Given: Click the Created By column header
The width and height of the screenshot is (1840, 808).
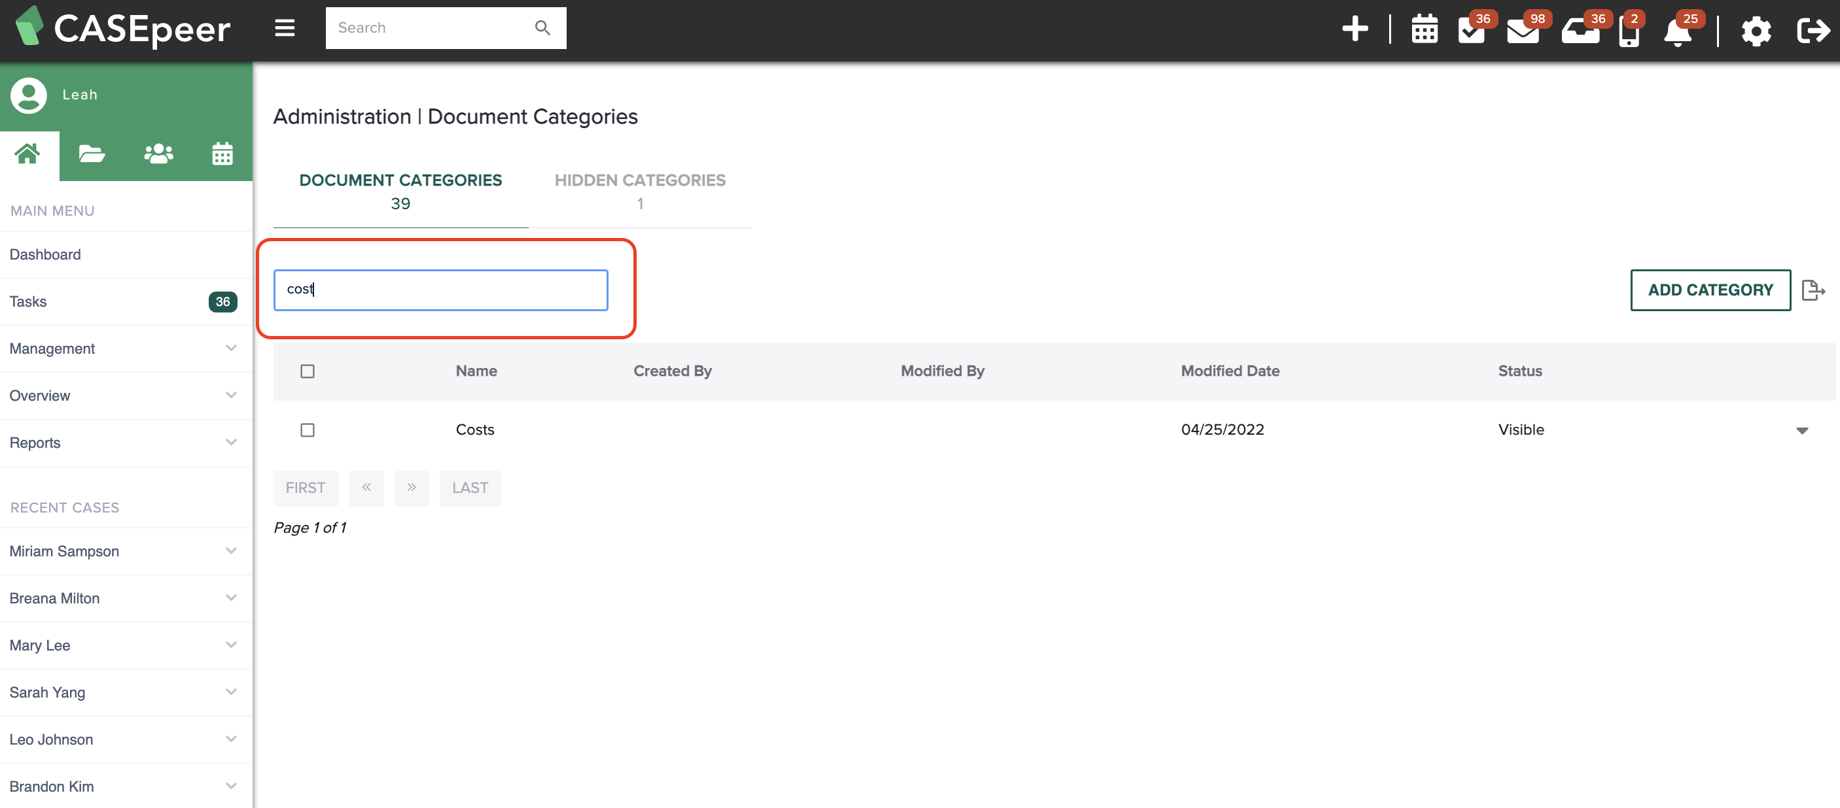Looking at the screenshot, I should (672, 371).
